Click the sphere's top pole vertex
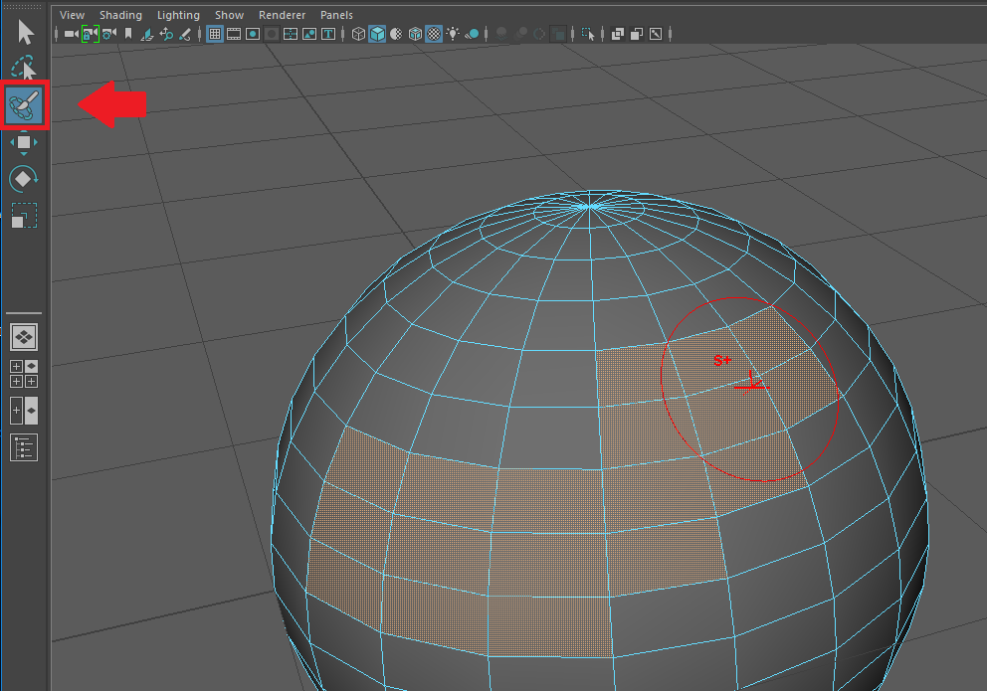 [591, 206]
